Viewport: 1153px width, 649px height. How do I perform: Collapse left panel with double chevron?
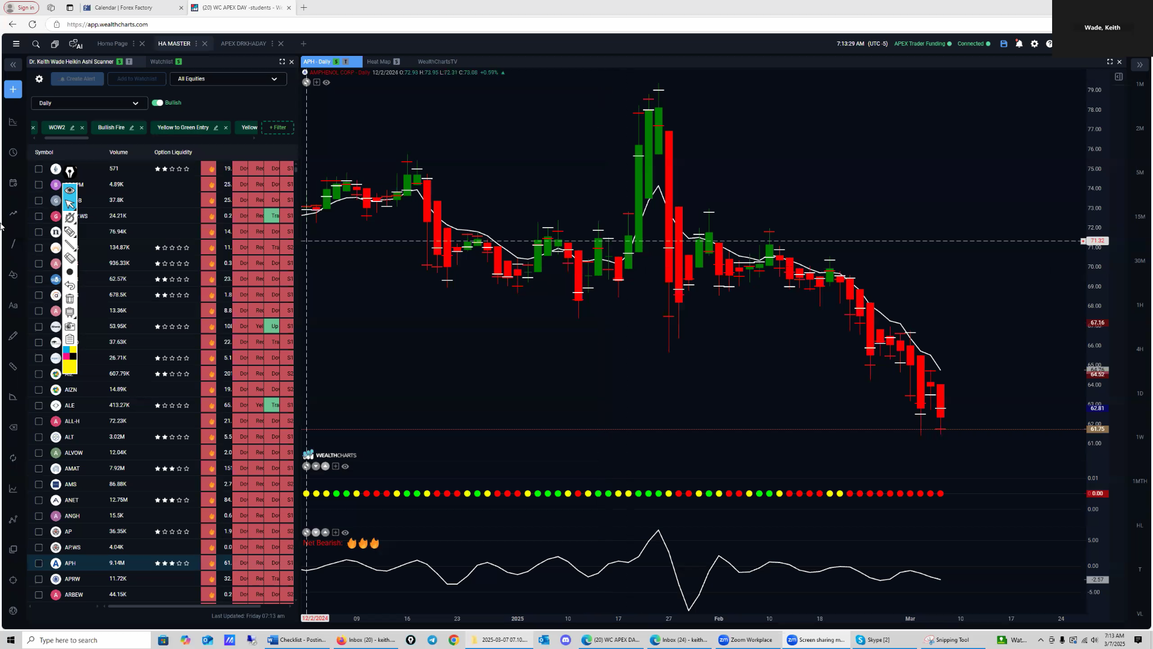tap(13, 65)
